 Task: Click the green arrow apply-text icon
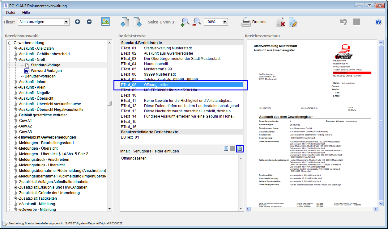[x=240, y=149]
